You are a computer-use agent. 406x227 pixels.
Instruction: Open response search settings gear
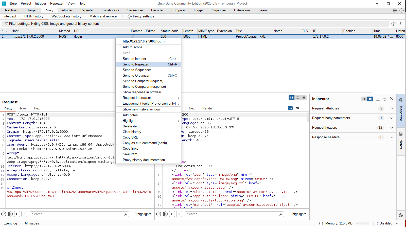(165, 214)
